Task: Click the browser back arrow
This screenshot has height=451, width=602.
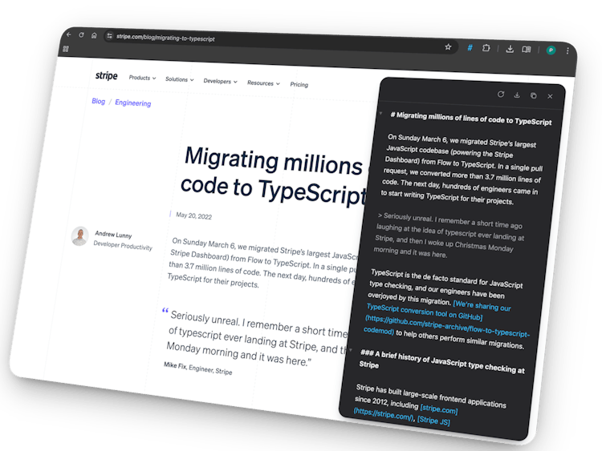Action: (69, 34)
